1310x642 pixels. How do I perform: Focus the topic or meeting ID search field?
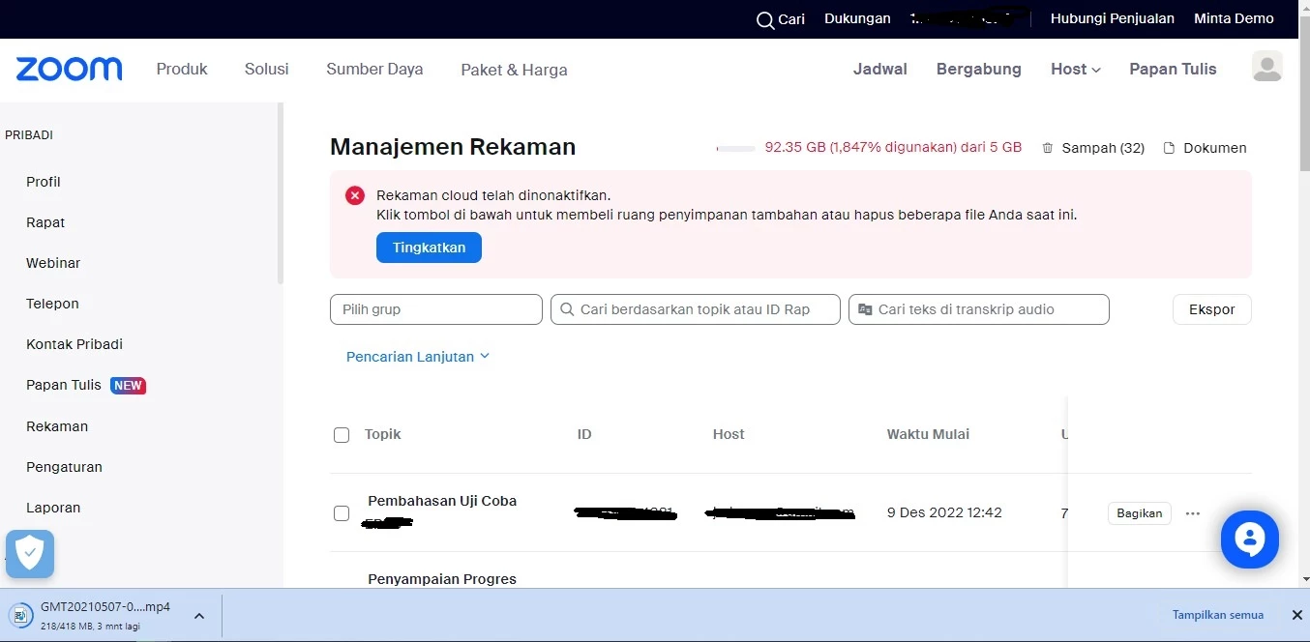point(696,309)
